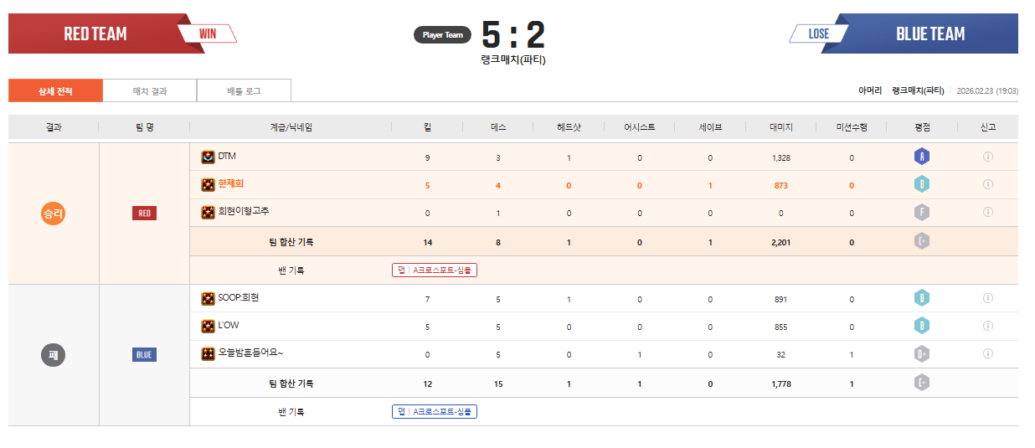
Task: Click the A grade badge for DTM
Action: [922, 157]
